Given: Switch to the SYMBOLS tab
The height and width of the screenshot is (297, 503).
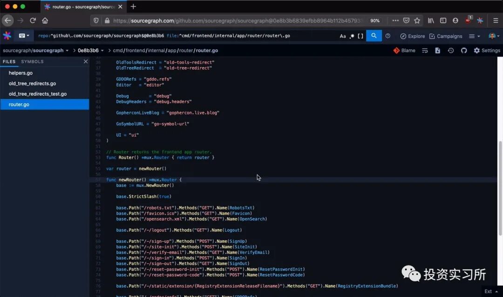Looking at the screenshot, I should pyautogui.click(x=33, y=62).
